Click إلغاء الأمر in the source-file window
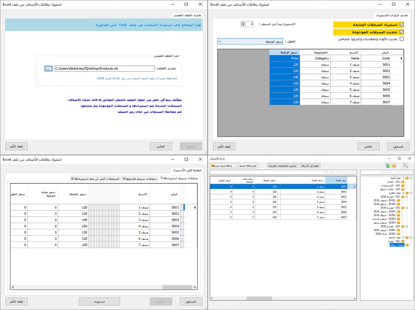415x310 pixels. tap(16, 146)
